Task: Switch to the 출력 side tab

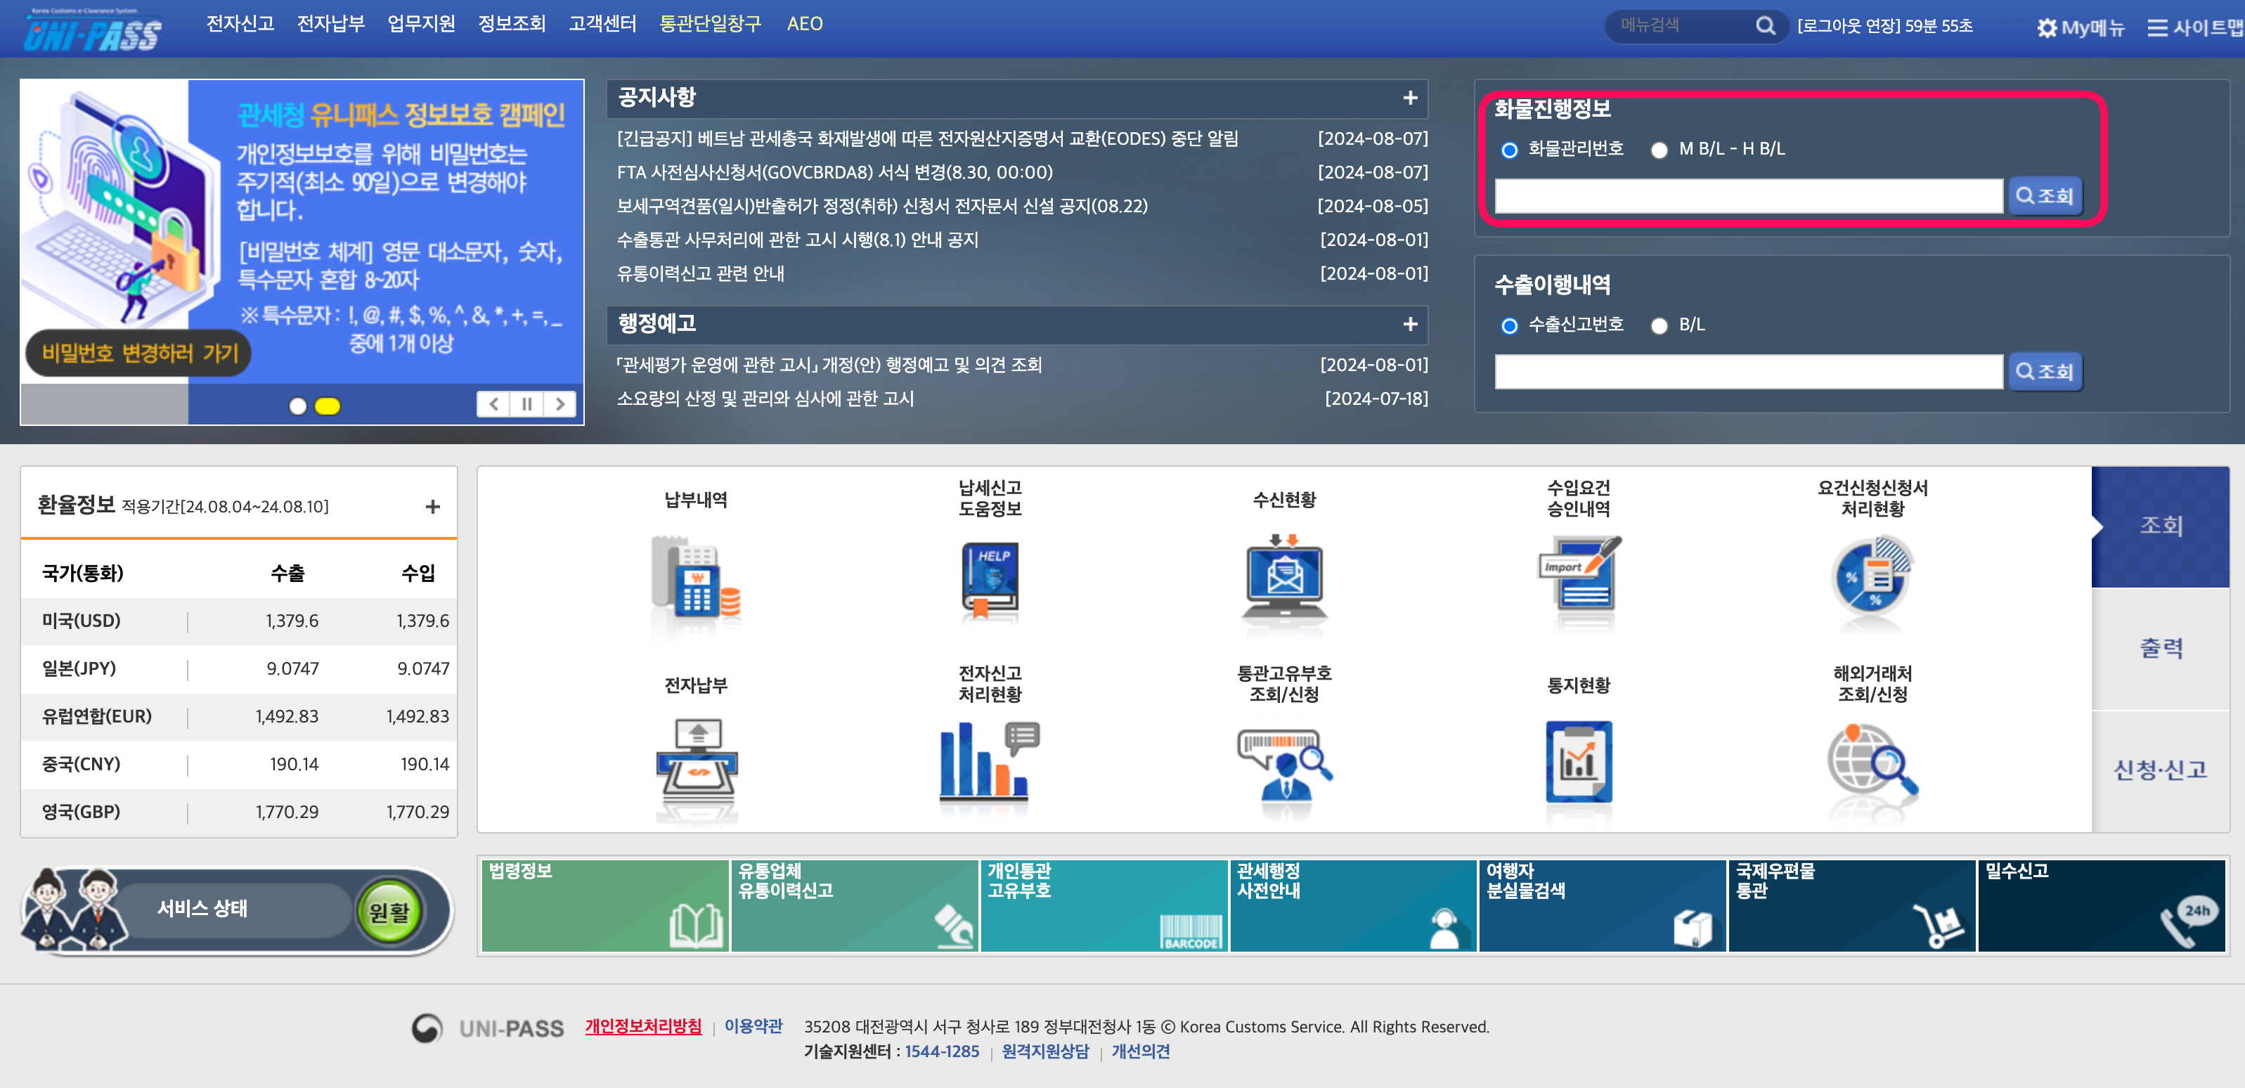Action: [2161, 648]
